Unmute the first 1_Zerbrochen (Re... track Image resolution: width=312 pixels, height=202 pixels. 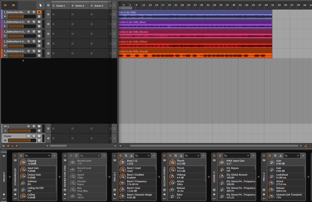(x=39, y=12)
